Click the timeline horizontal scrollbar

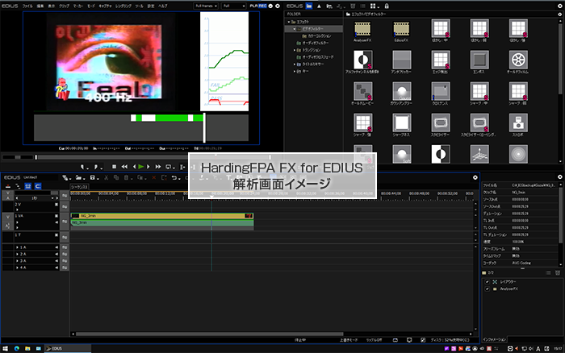(x=209, y=334)
